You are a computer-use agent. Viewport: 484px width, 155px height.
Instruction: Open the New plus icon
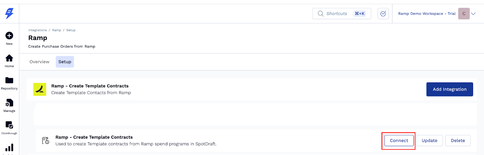9,36
